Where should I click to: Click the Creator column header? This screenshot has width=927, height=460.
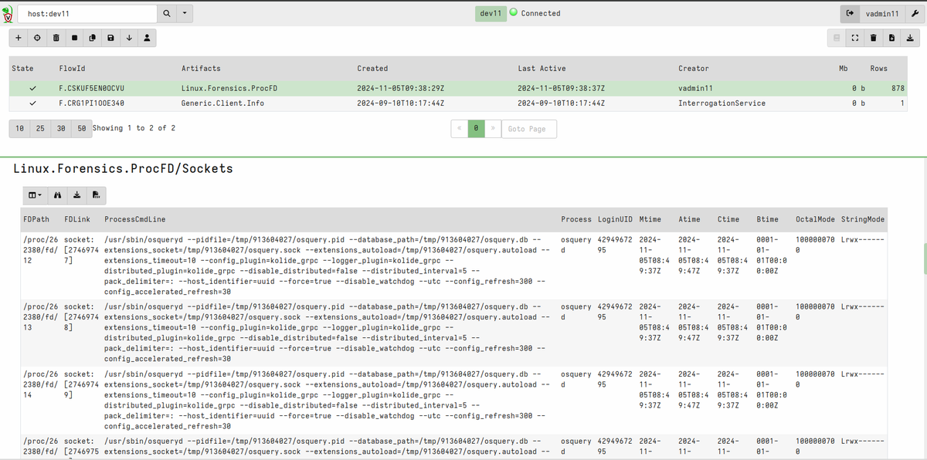(694, 69)
